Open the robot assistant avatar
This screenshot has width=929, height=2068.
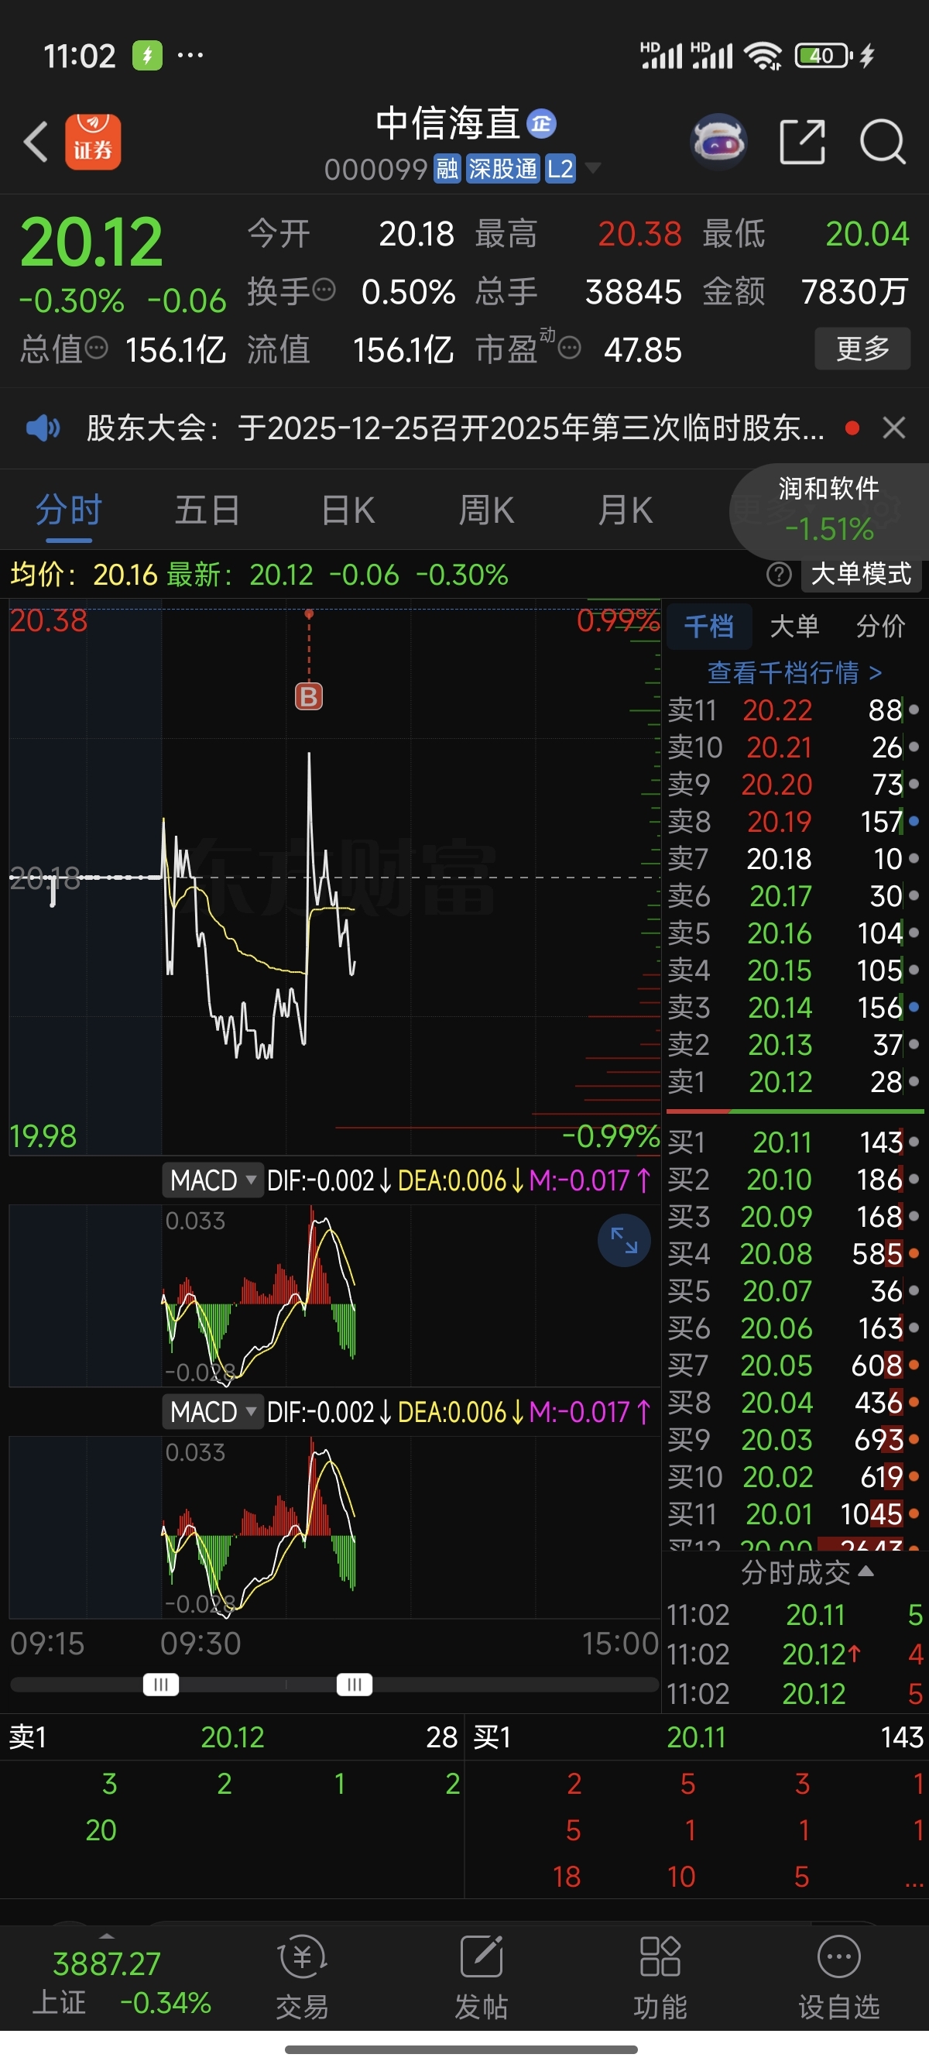coord(718,142)
